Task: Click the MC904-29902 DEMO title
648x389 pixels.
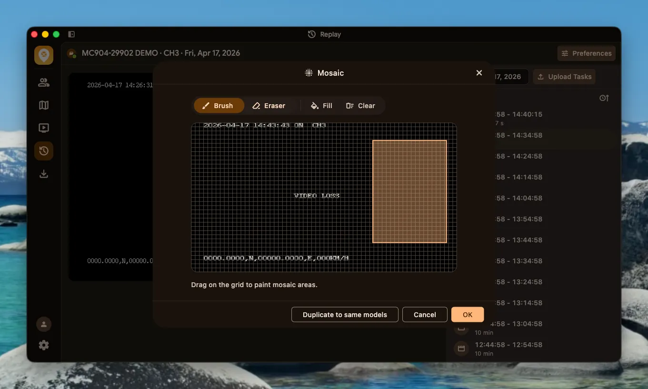Action: pyautogui.click(x=161, y=53)
